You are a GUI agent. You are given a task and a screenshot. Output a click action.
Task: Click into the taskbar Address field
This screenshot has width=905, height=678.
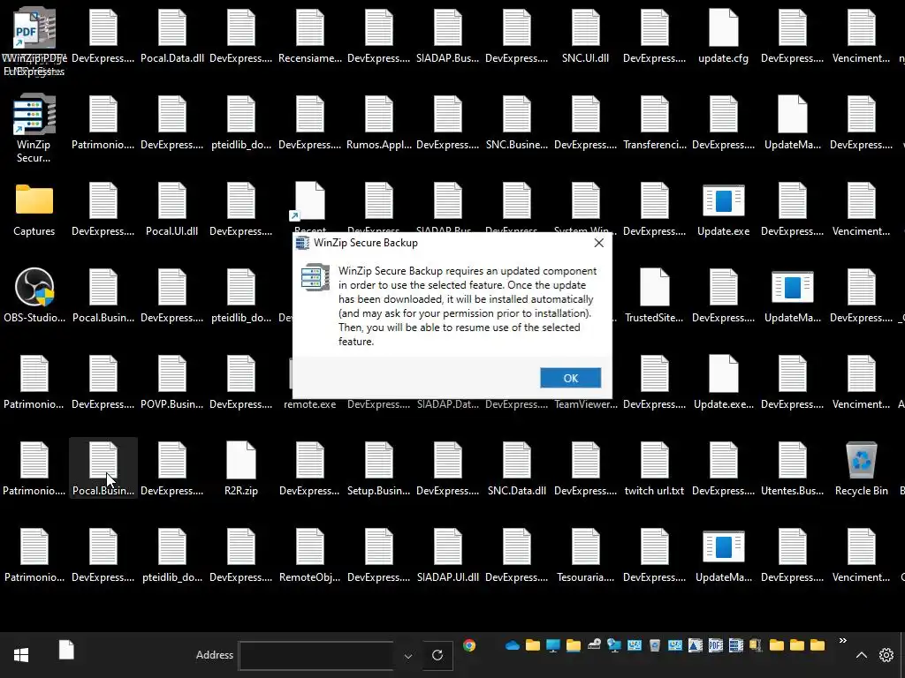click(316, 656)
